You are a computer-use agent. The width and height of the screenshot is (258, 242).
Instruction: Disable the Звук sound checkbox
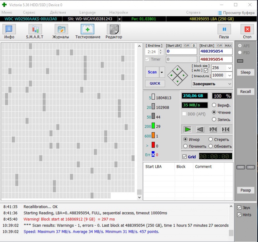[239, 208]
